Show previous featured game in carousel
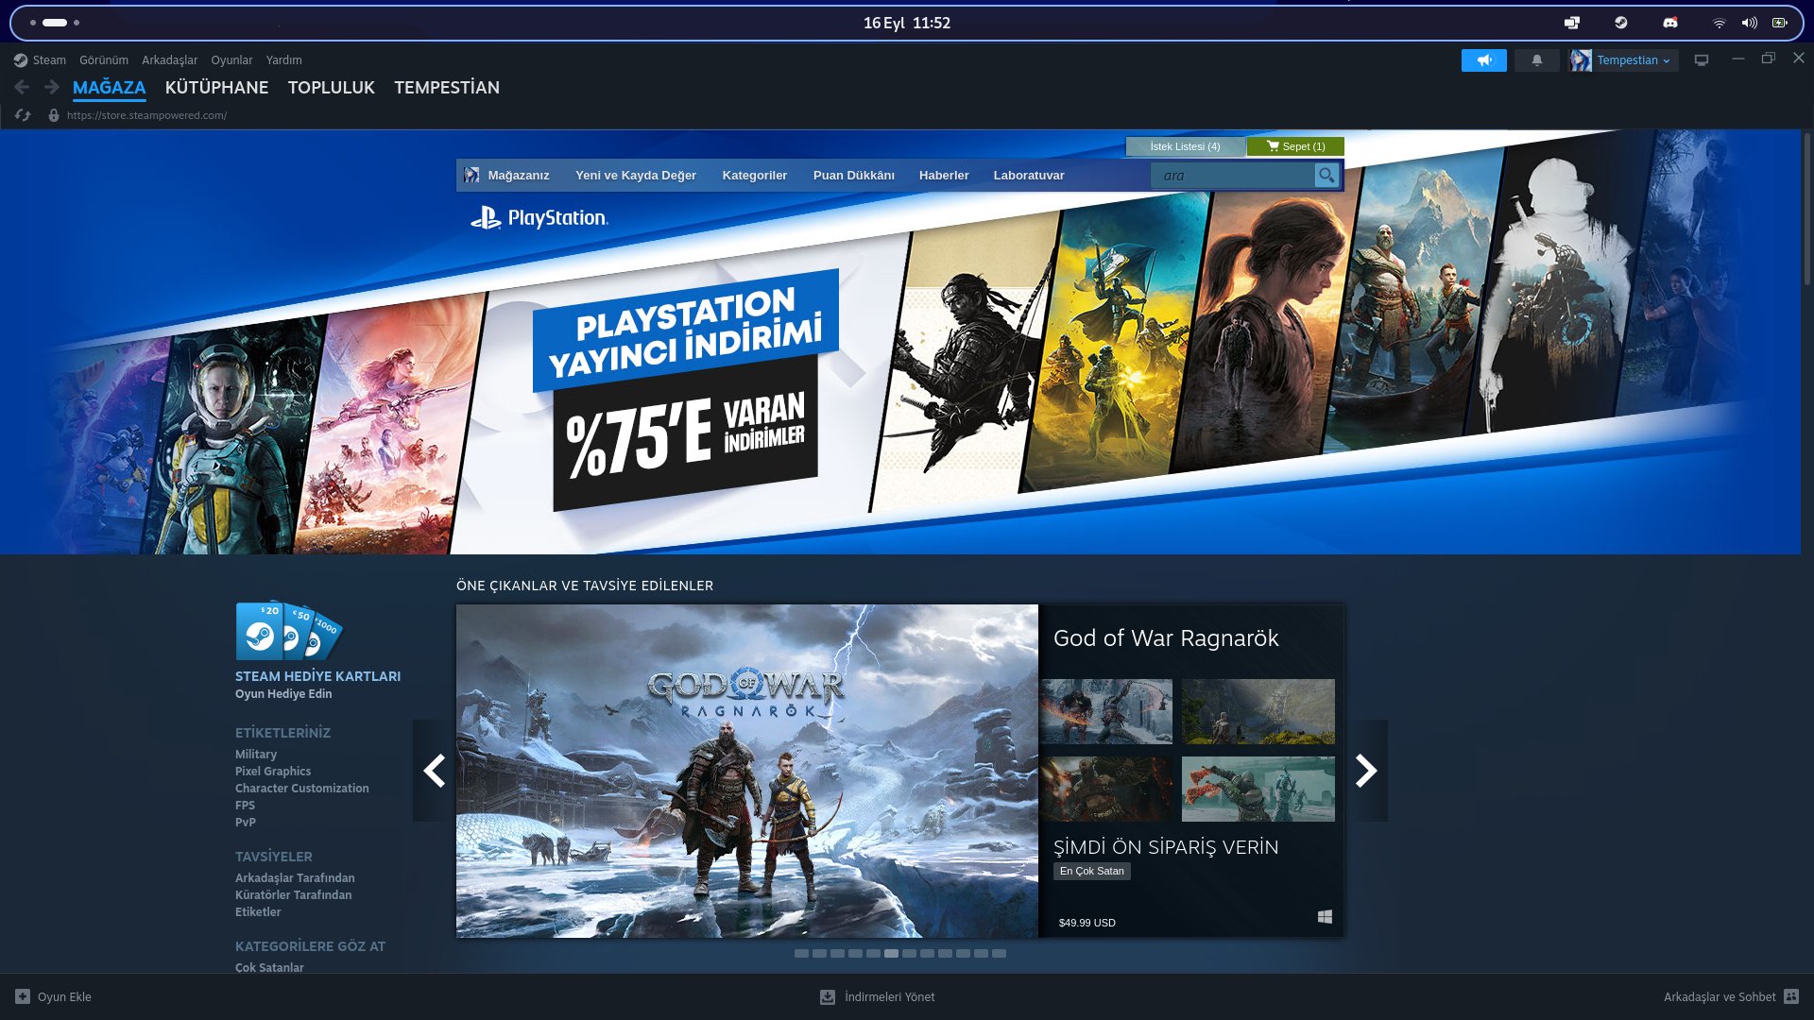1814x1020 pixels. point(434,771)
